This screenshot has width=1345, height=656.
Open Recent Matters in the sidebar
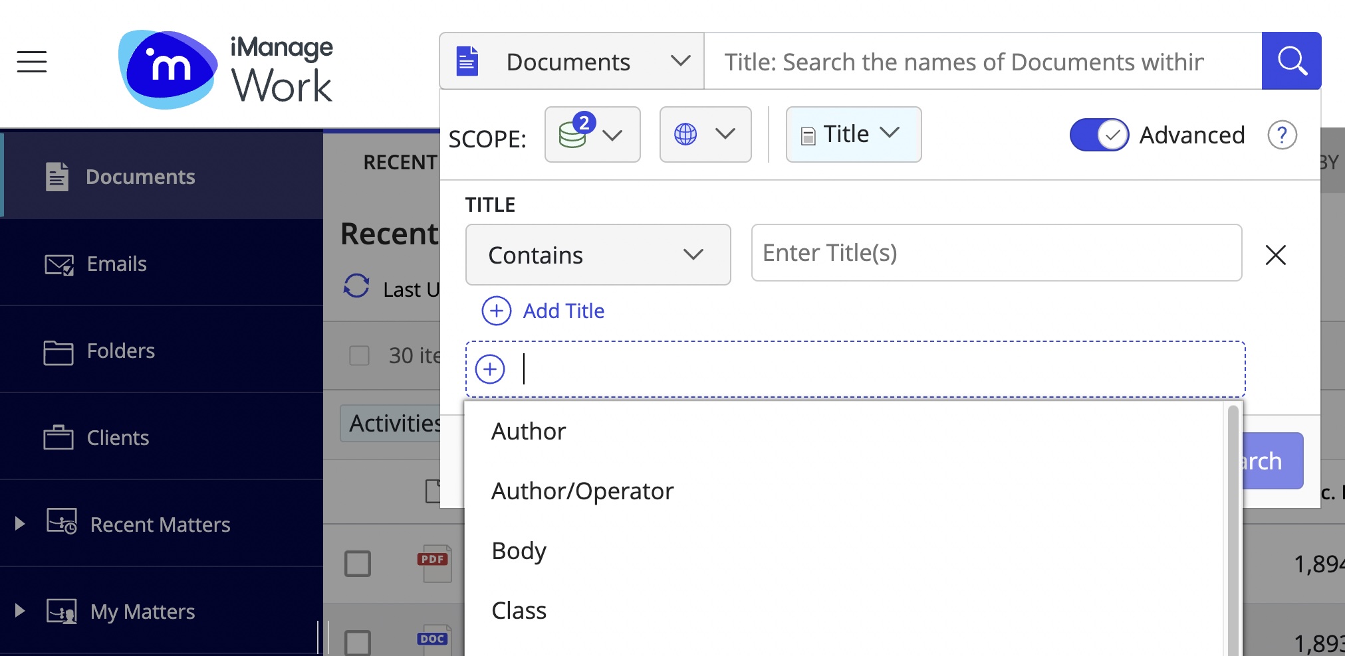click(x=162, y=525)
